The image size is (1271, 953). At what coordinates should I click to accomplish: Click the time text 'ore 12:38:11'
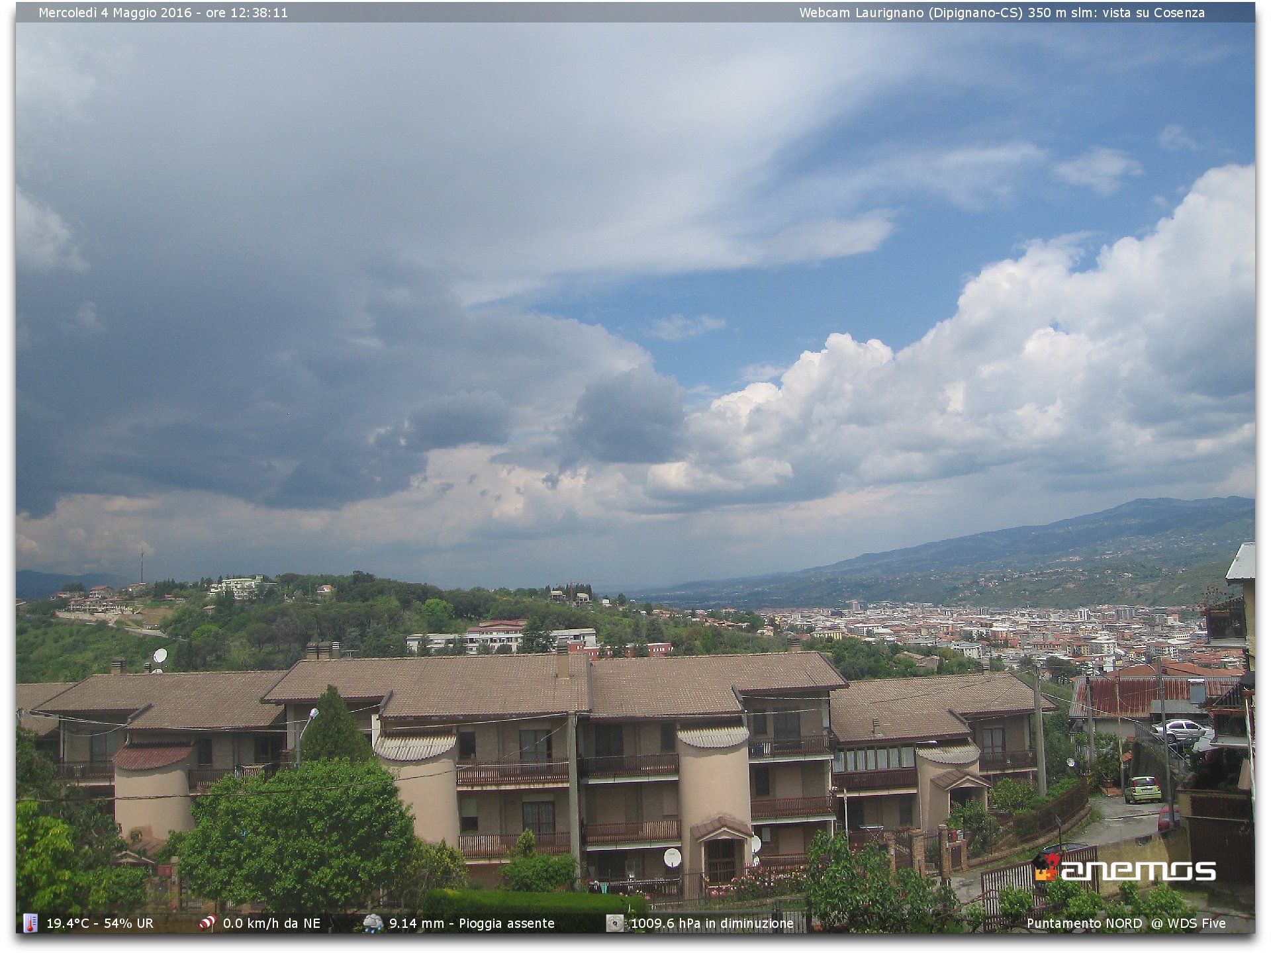tap(247, 13)
